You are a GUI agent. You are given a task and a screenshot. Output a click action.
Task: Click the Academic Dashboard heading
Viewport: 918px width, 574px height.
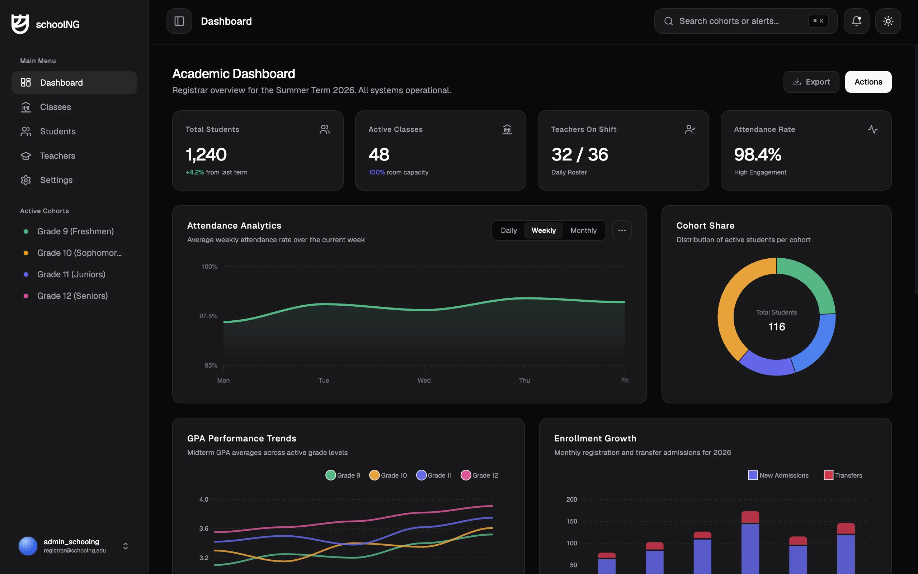click(x=234, y=74)
